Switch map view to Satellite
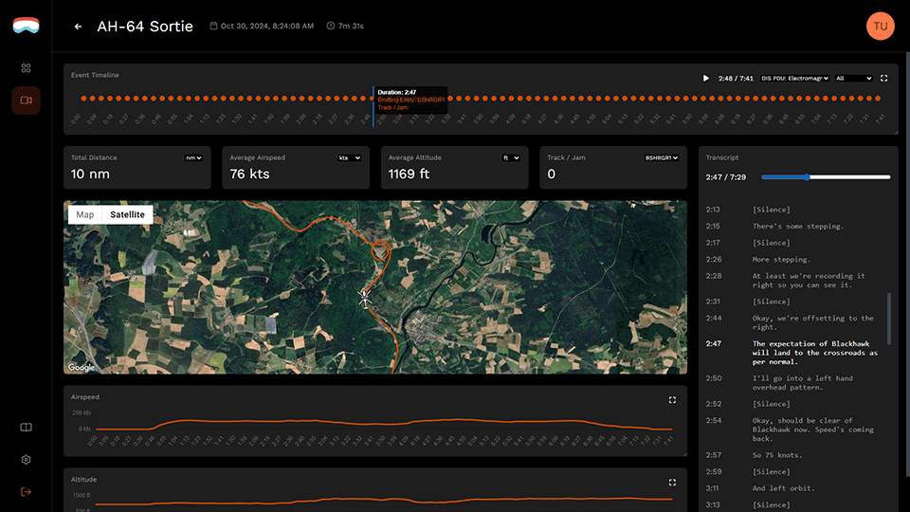This screenshot has width=910, height=512. 127,215
